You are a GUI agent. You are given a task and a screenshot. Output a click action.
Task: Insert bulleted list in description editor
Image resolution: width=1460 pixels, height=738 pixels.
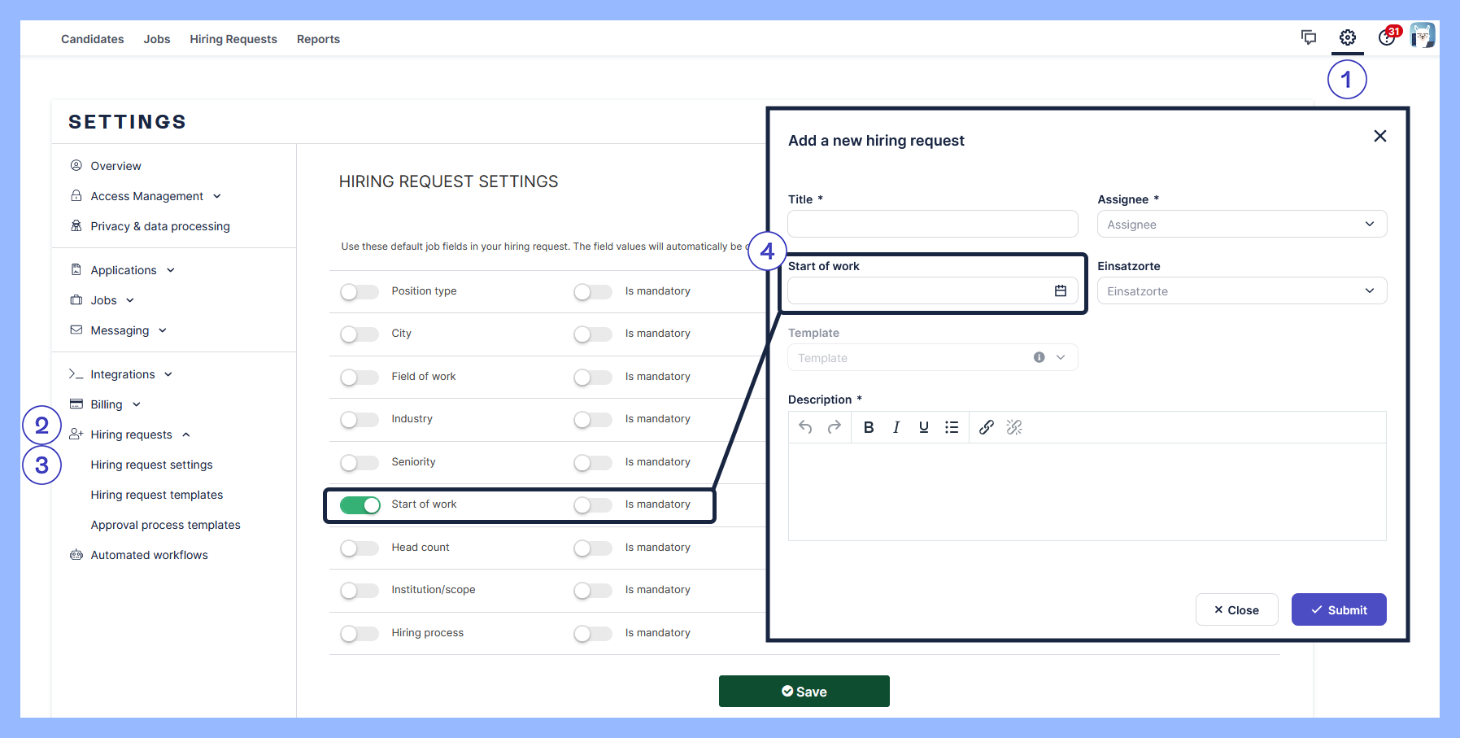(x=952, y=427)
